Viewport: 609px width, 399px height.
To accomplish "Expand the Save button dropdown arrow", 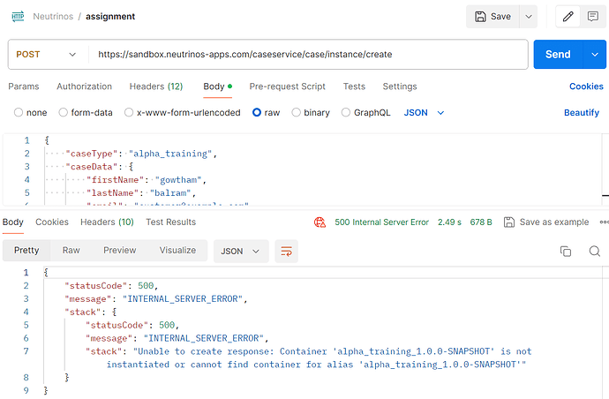I will tap(528, 16).
